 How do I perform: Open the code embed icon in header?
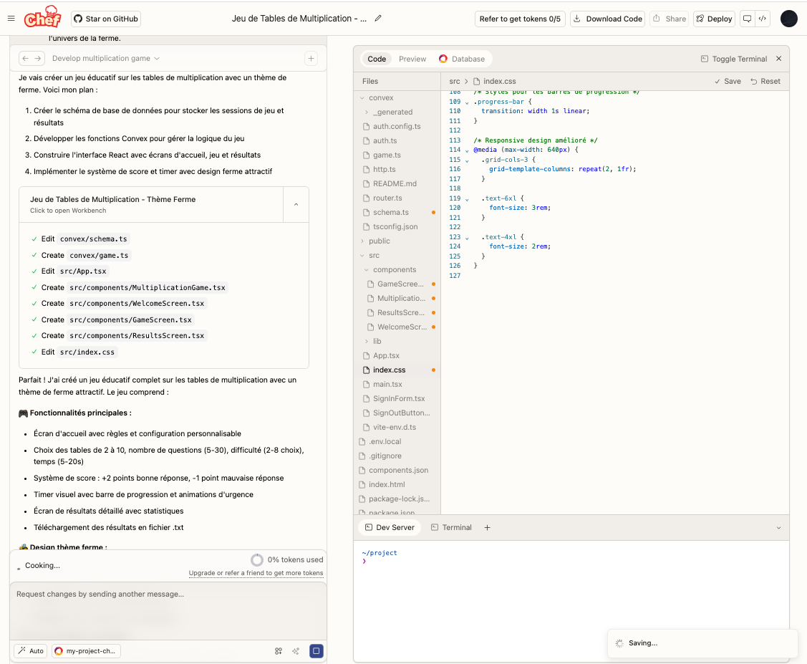tap(762, 19)
